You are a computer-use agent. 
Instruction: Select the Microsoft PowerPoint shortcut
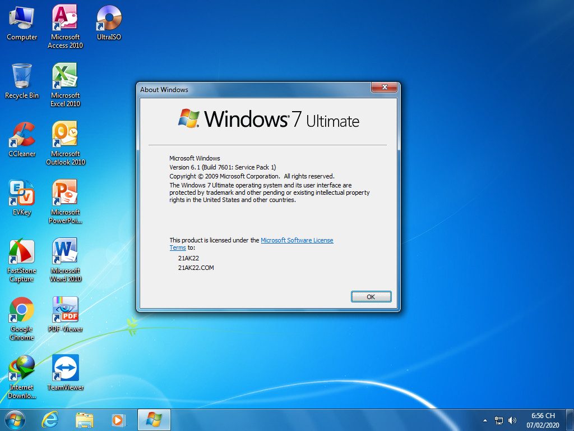(65, 201)
